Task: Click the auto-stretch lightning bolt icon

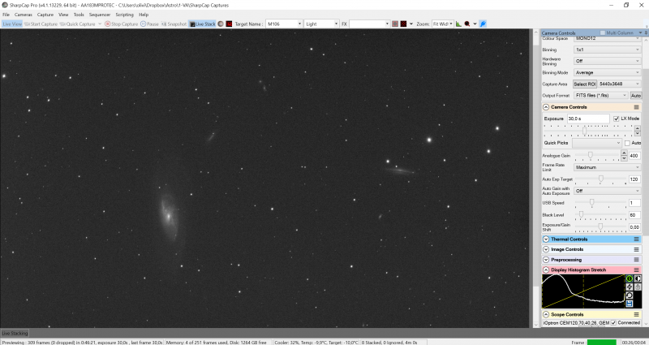Action: tap(630, 287)
